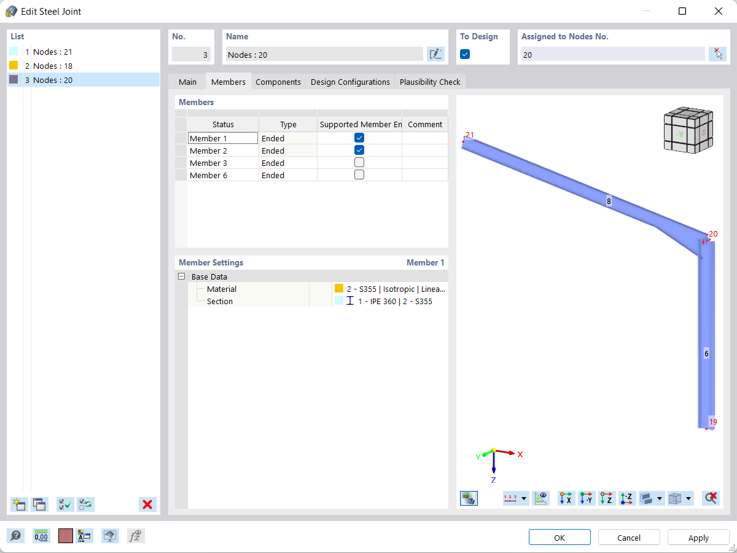Select list row Nodes : 18
This screenshot has height=553, width=737.
84,66
